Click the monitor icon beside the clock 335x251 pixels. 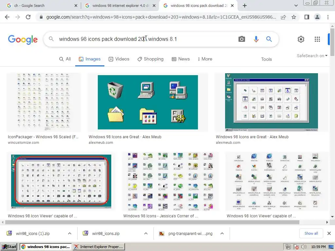(x=331, y=247)
